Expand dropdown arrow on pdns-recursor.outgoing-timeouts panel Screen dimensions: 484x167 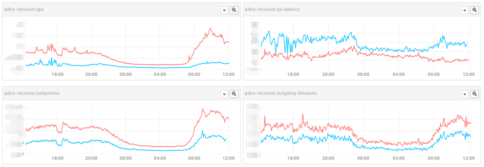pos(464,94)
